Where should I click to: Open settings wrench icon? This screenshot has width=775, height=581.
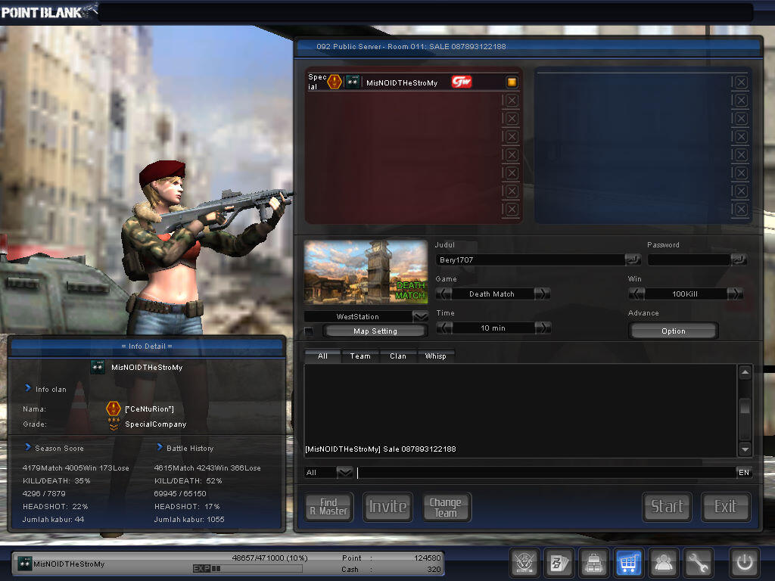[x=699, y=563]
